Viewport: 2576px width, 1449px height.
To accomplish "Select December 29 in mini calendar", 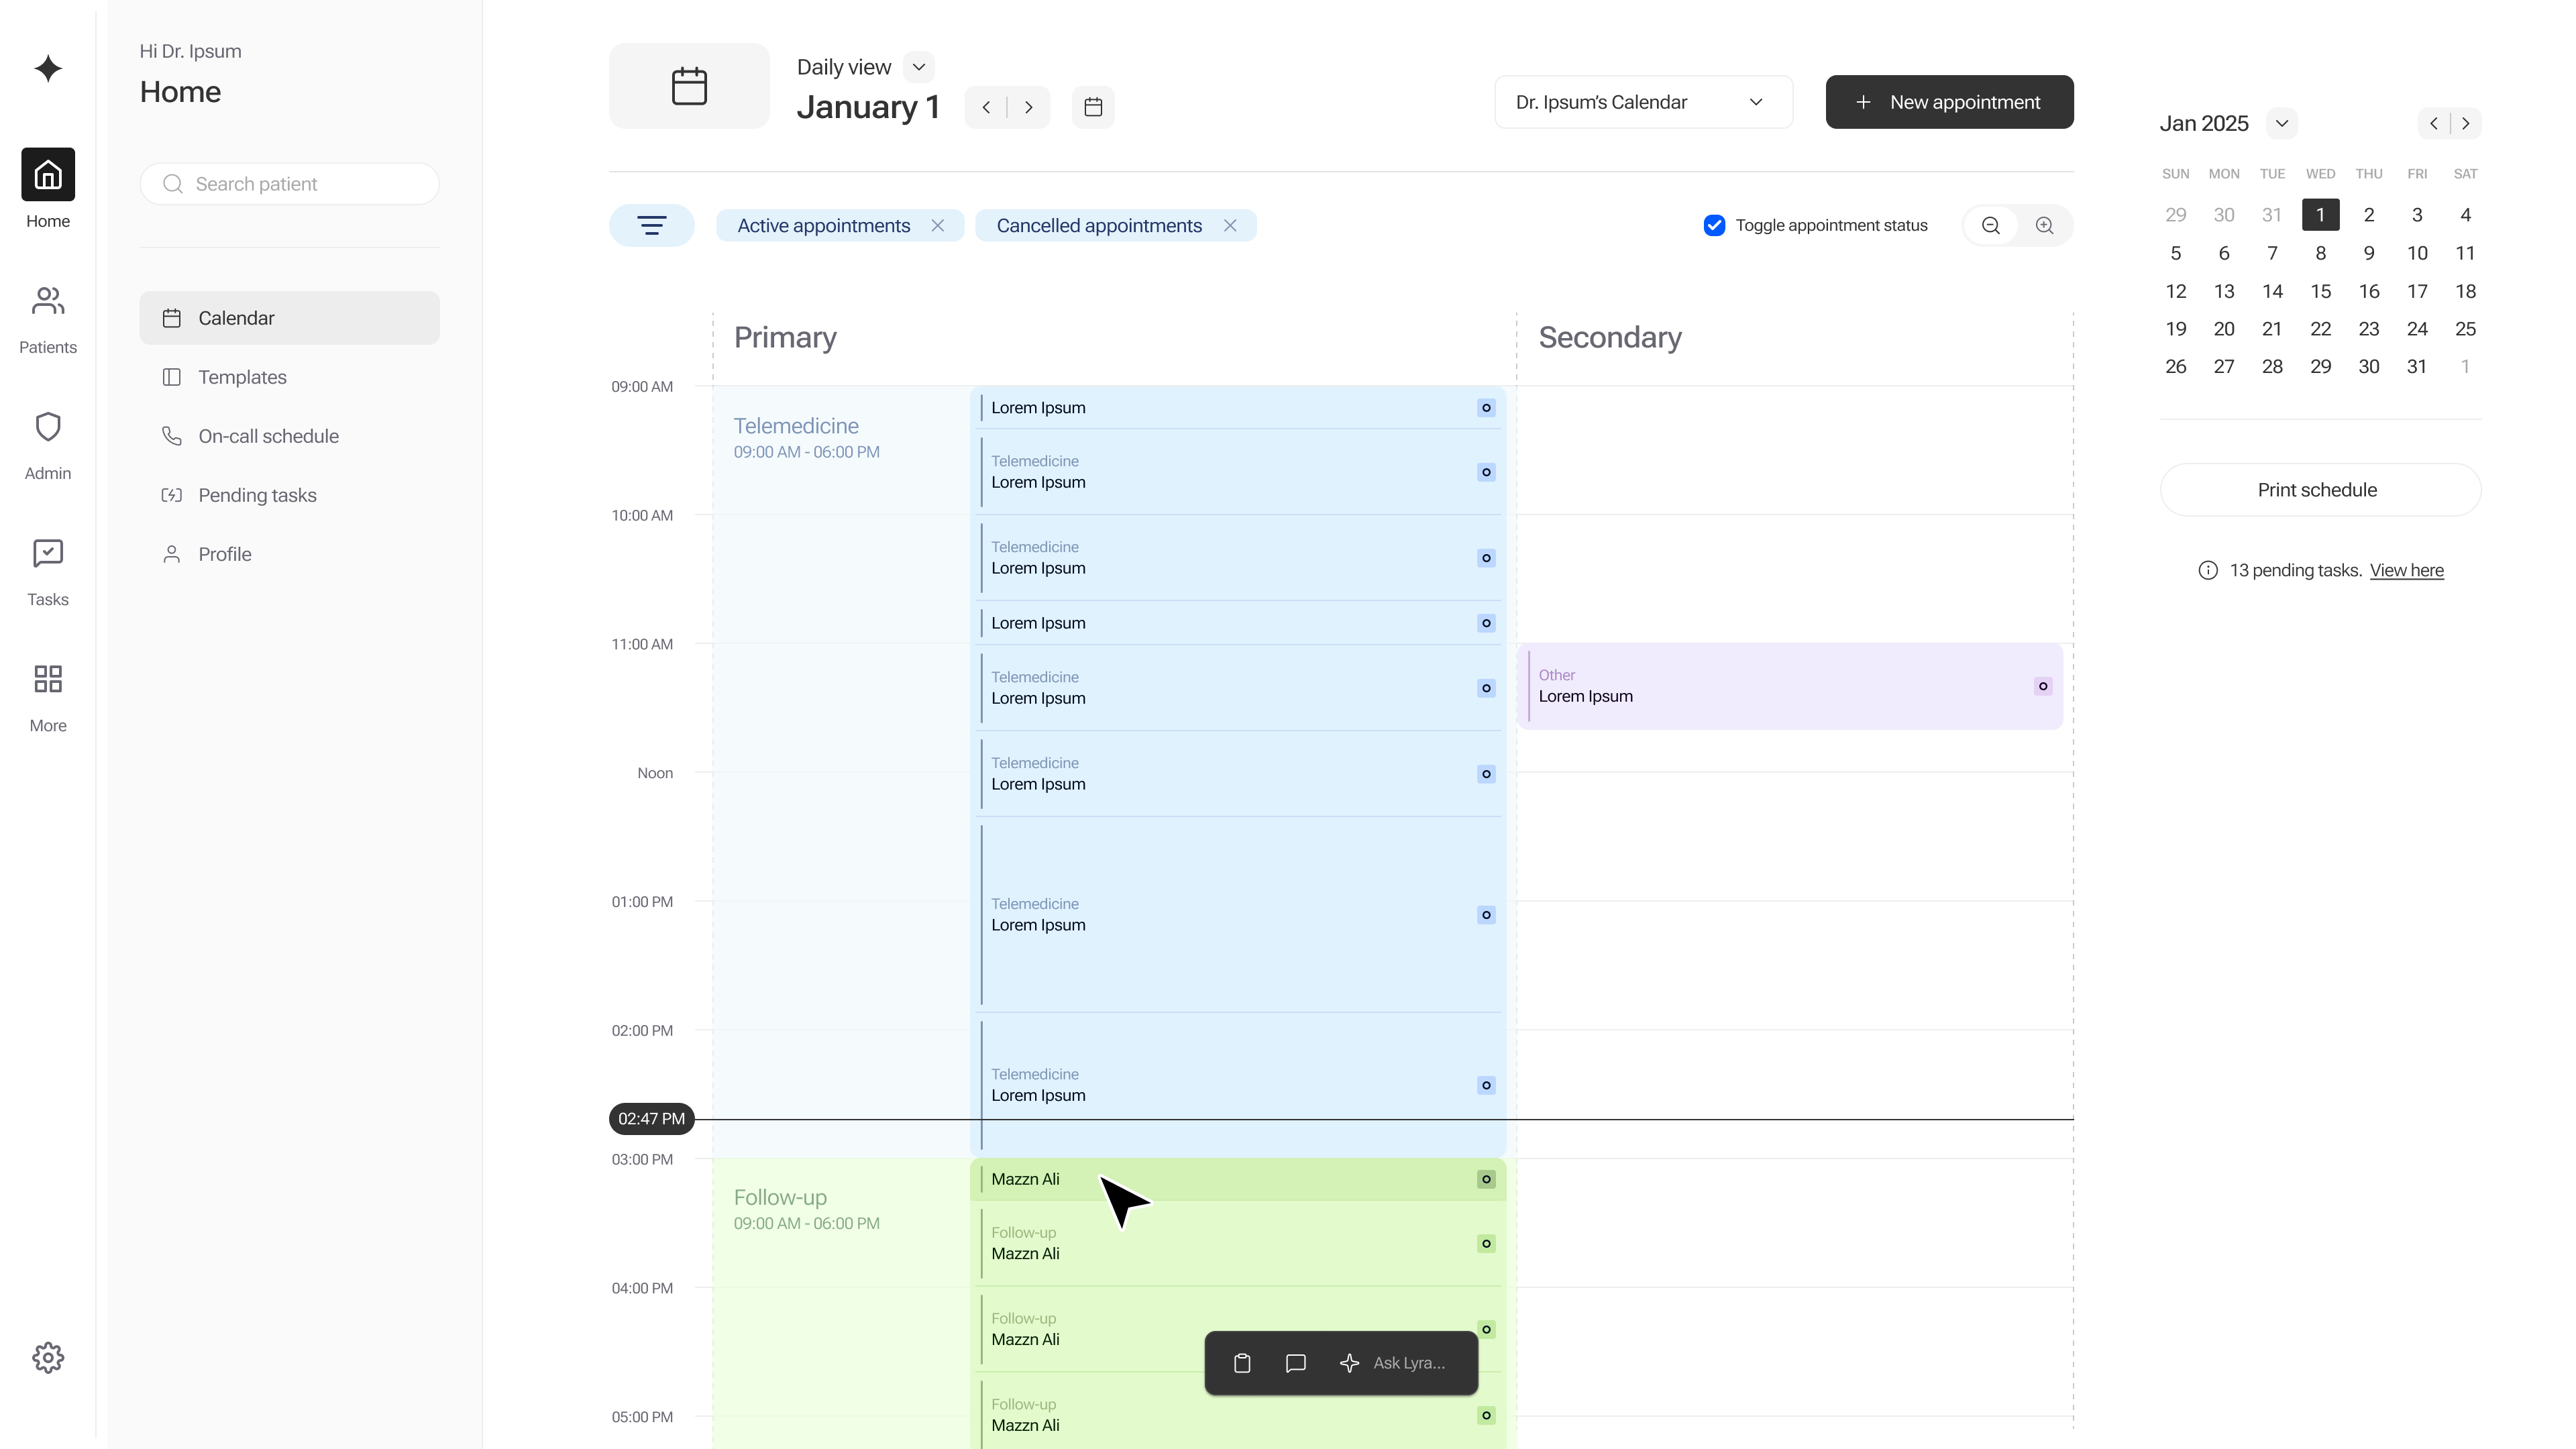I will [x=2175, y=215].
